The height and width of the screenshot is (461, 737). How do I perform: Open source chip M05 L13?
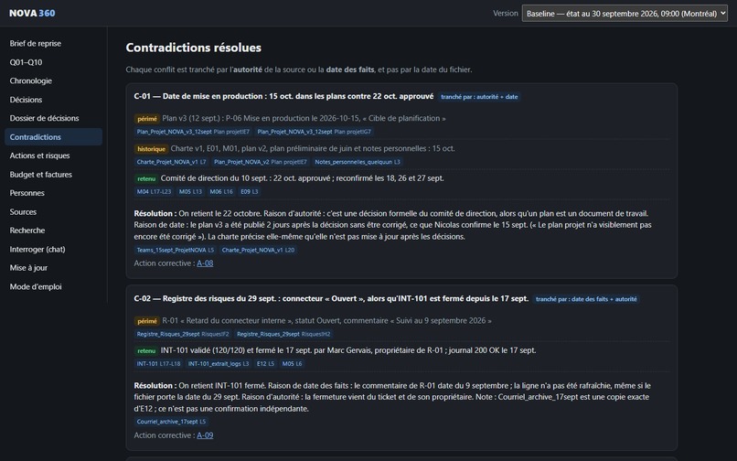(x=190, y=191)
